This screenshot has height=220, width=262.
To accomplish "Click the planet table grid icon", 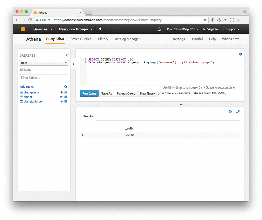I will 21,97.
